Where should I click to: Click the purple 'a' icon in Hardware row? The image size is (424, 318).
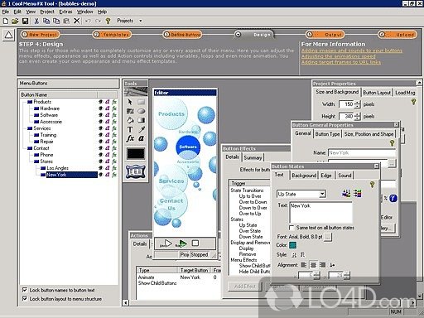(x=108, y=108)
